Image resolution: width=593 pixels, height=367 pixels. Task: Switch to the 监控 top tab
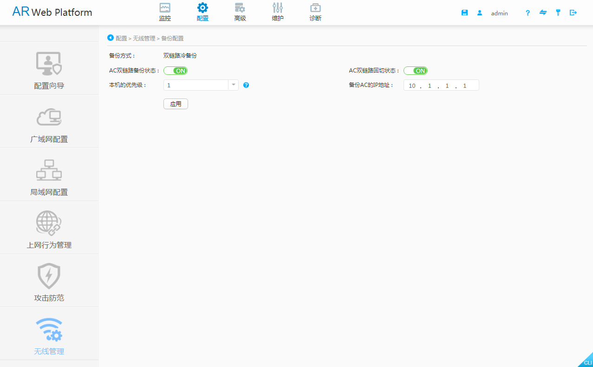[x=165, y=13]
